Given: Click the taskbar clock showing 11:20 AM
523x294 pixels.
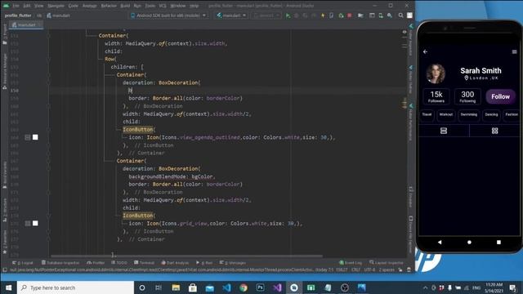Looking at the screenshot, I should (494, 287).
